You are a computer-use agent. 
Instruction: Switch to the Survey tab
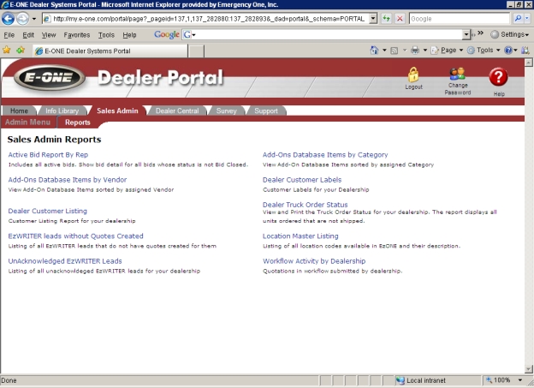(x=226, y=110)
